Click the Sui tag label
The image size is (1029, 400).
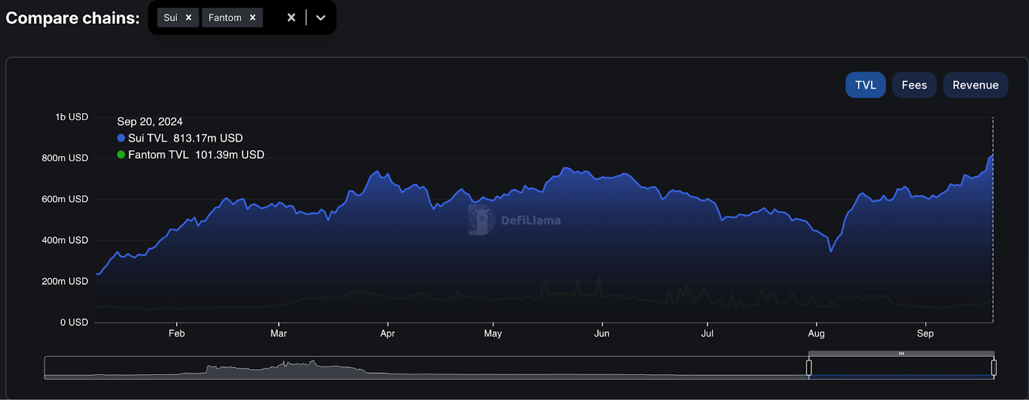[x=170, y=17]
